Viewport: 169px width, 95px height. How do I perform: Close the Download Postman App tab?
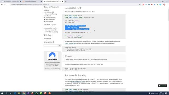(41, 2)
